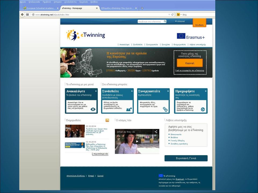Click the 13.10.2014 news banner thumbnail

[x=75, y=145]
